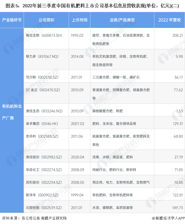185x224 pixels.
Task: Click revenue value 122.81
Action: point(178,195)
